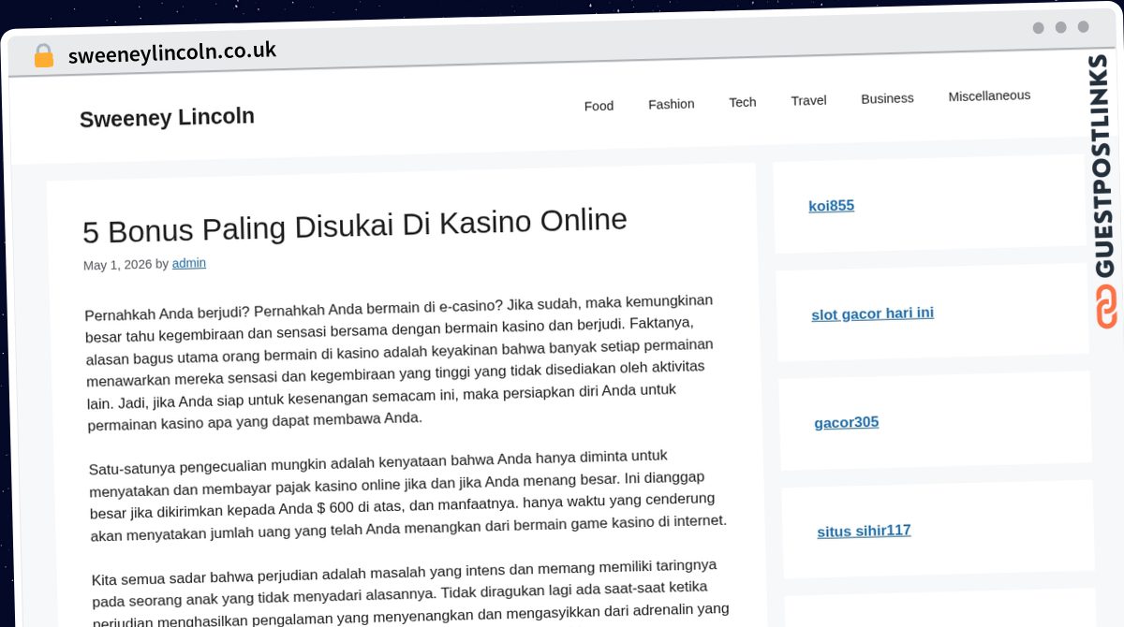1124x627 pixels.
Task: Open the article title 5 Bonus Paling Disukai
Action: [355, 226]
